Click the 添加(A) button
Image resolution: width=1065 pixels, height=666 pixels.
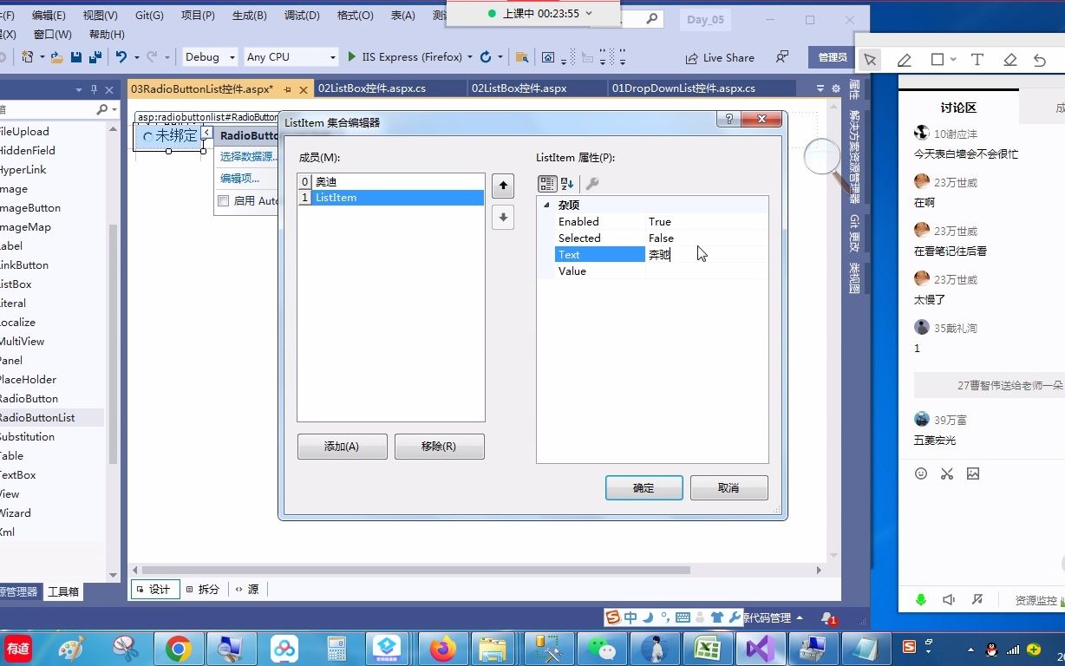click(342, 447)
